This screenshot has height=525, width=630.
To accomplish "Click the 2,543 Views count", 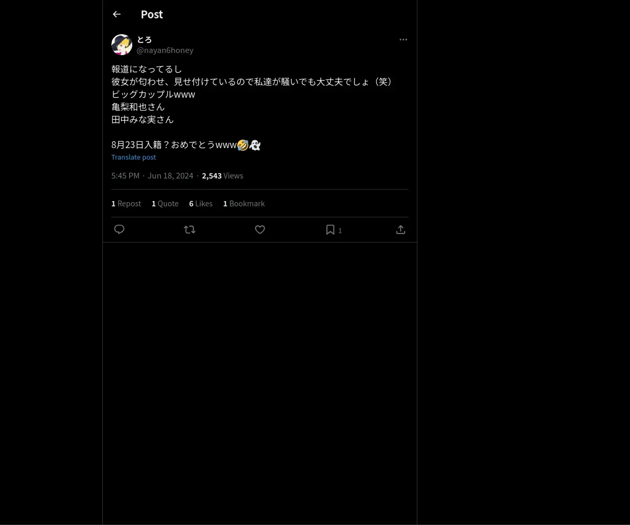I will point(223,175).
